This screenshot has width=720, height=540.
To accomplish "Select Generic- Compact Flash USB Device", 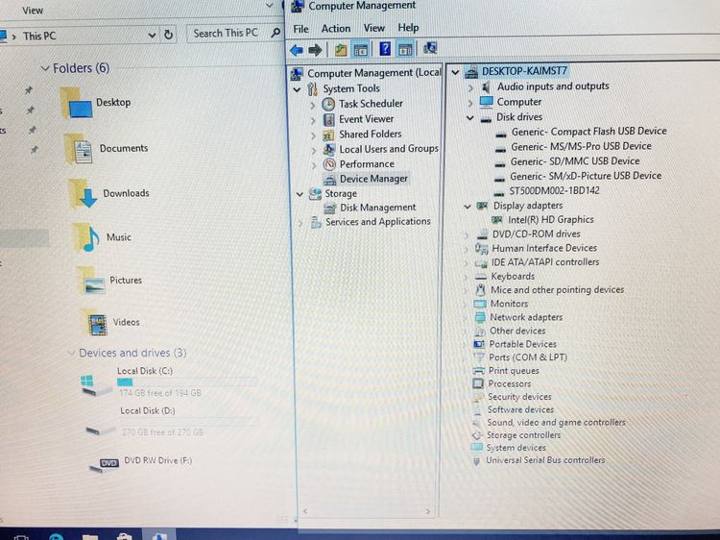I will point(588,132).
